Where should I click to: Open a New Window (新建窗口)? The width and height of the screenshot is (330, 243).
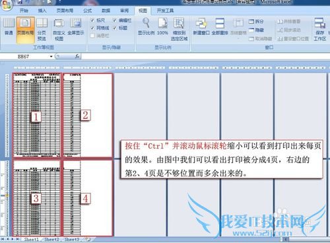pos(201,27)
